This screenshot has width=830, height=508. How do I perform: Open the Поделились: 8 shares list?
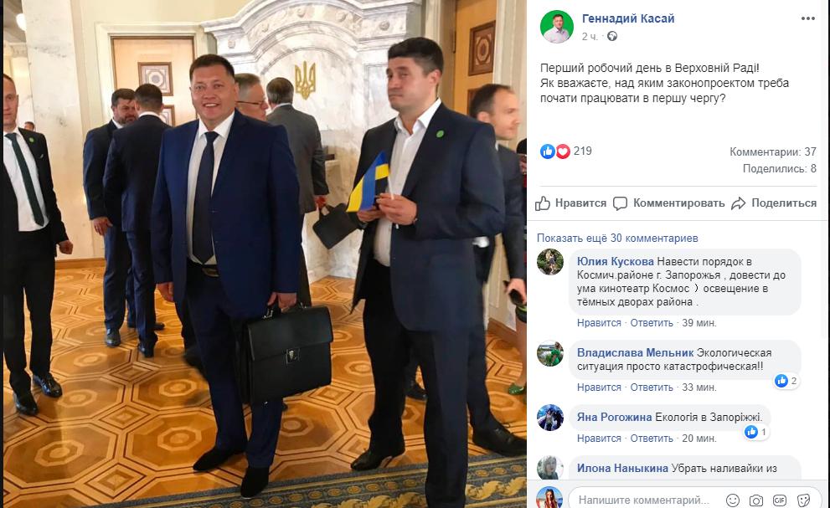click(779, 169)
